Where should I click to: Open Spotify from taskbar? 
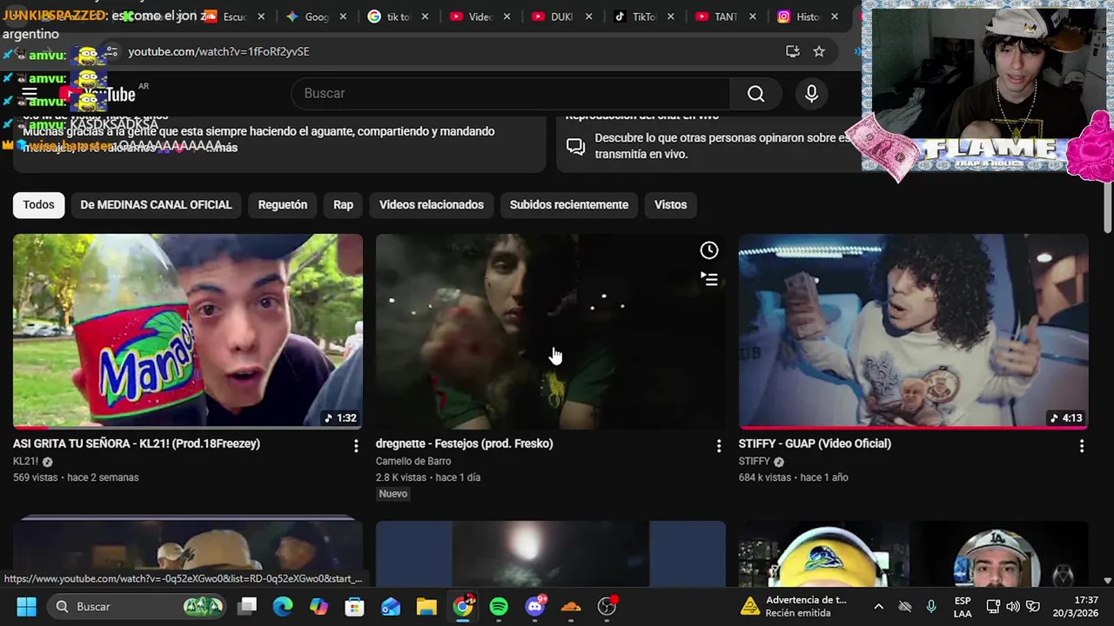pos(499,606)
